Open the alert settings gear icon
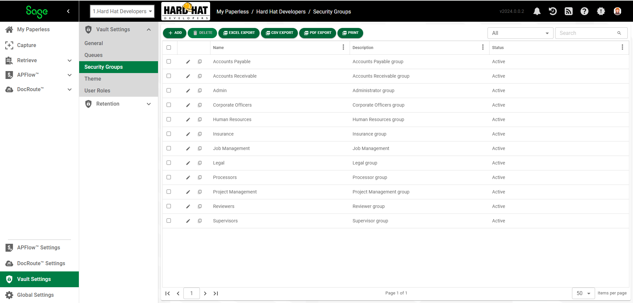The height and width of the screenshot is (303, 633). tap(601, 12)
